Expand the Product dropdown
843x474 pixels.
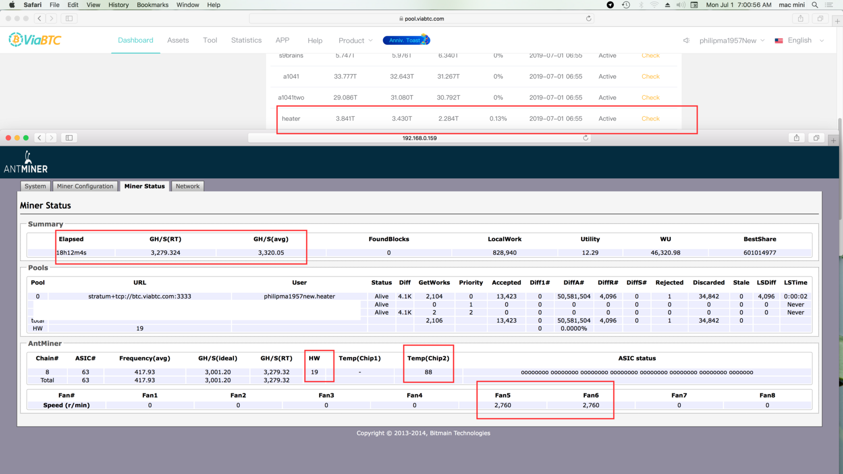[356, 41]
